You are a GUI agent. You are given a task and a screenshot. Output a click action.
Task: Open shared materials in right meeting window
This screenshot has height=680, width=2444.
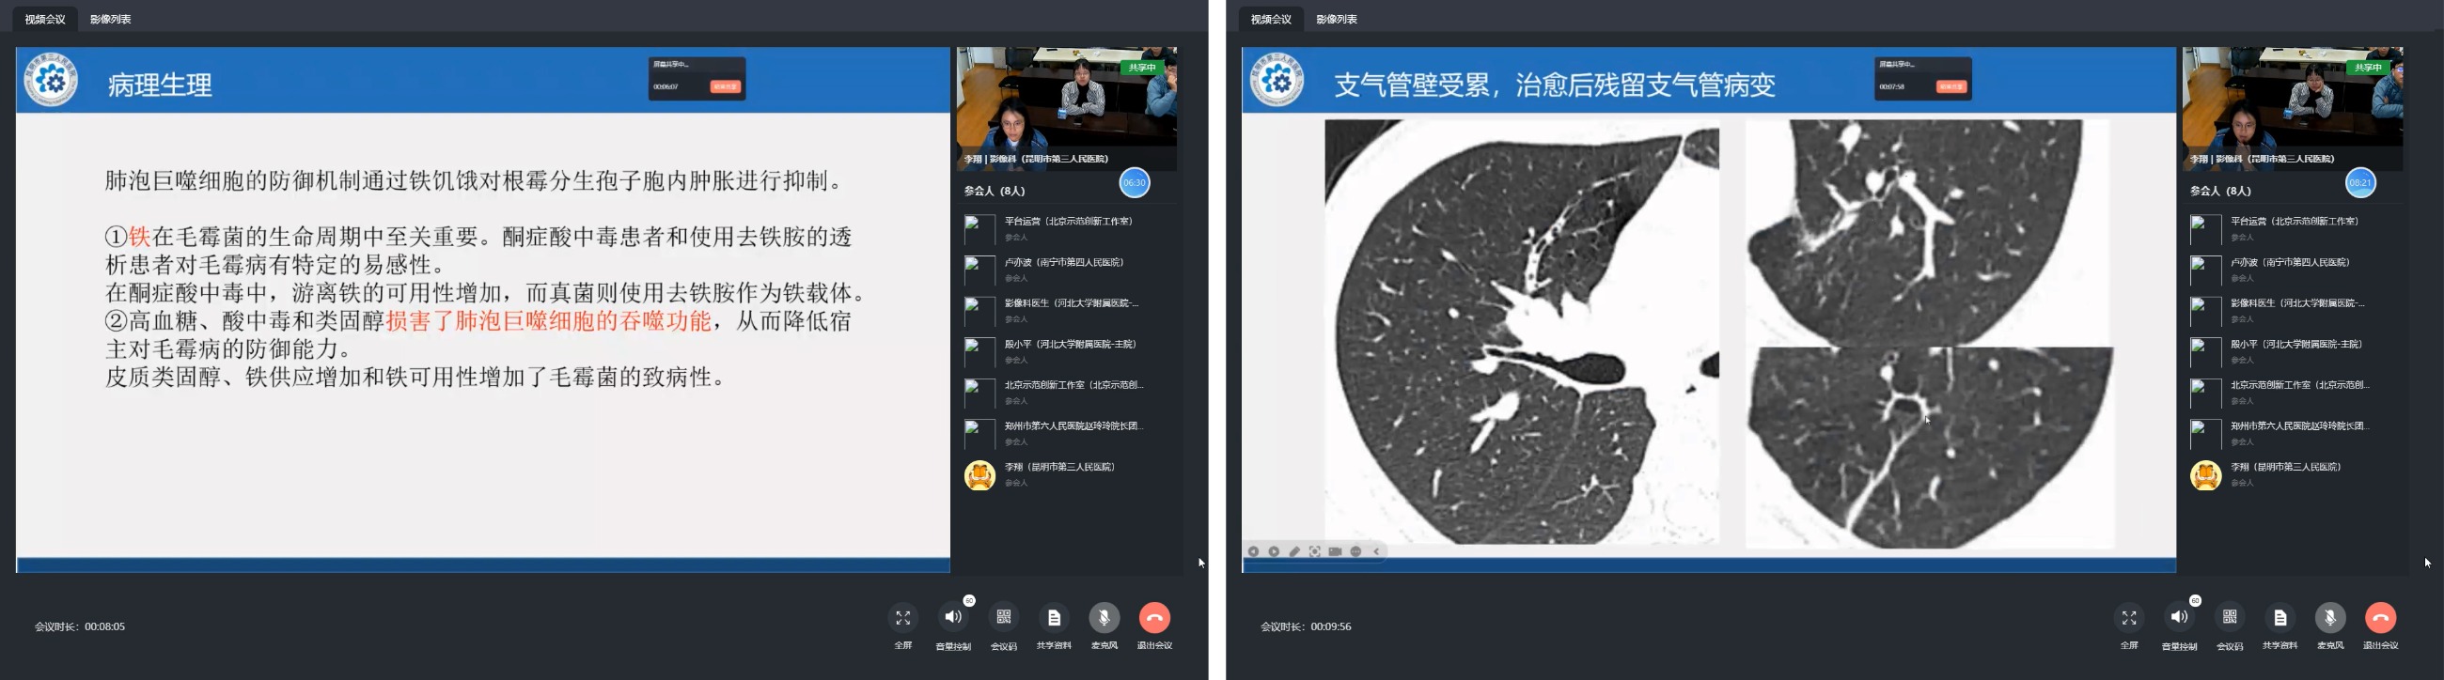2279,618
